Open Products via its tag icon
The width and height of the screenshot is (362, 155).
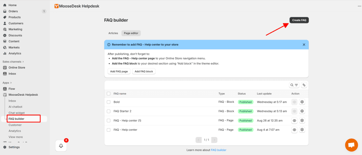(x=5, y=17)
